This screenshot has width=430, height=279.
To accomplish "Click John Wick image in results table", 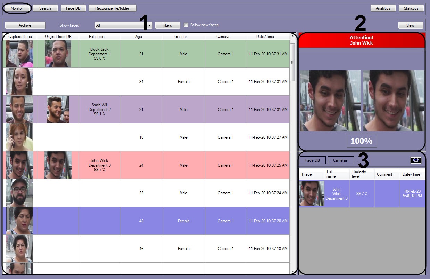I will [312, 193].
